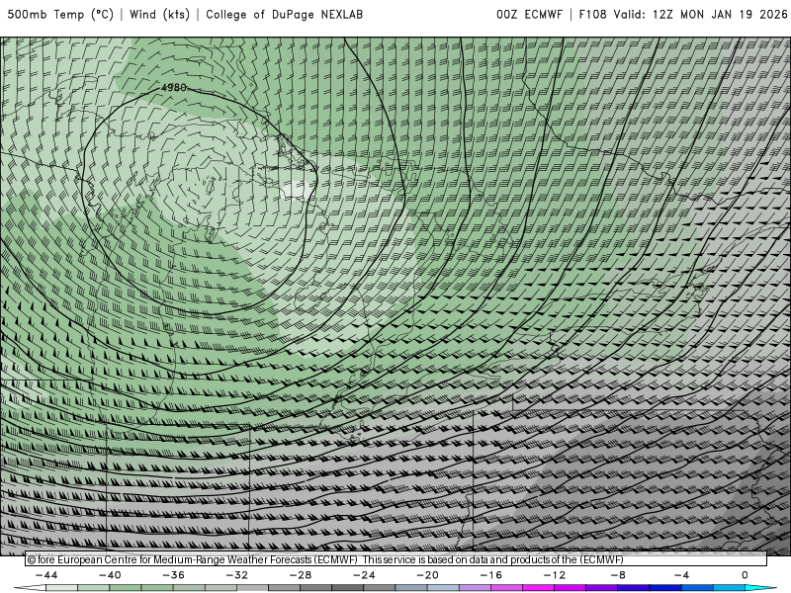Pick the palest green swatch right of -44

[61, 588]
